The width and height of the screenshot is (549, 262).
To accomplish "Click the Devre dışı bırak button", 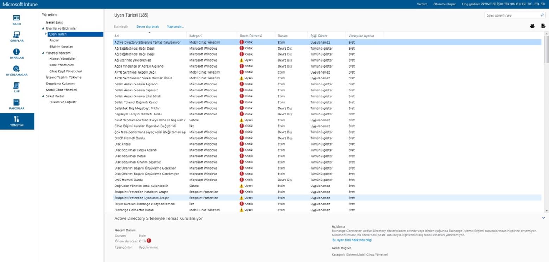I will coord(148,27).
